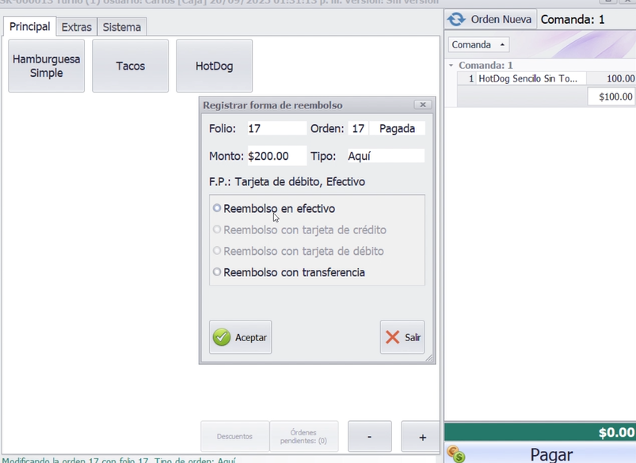
Task: Select the Principal tab
Action: [x=30, y=27]
